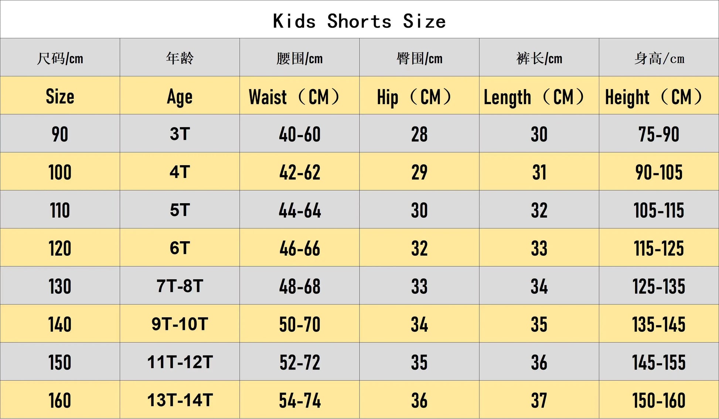Click height range 105-115

point(659,209)
